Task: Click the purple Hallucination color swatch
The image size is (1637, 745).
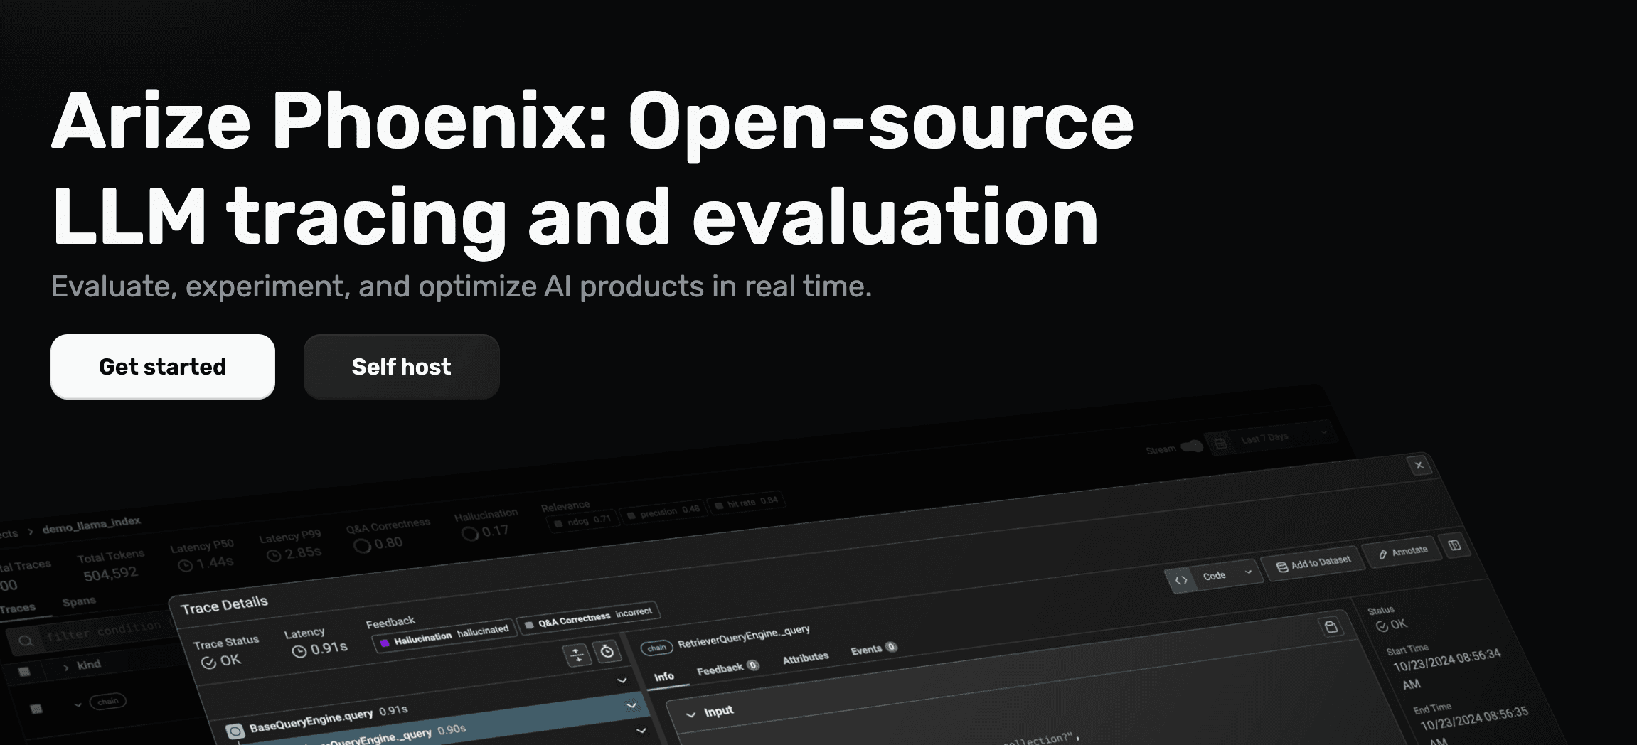Action: point(385,643)
